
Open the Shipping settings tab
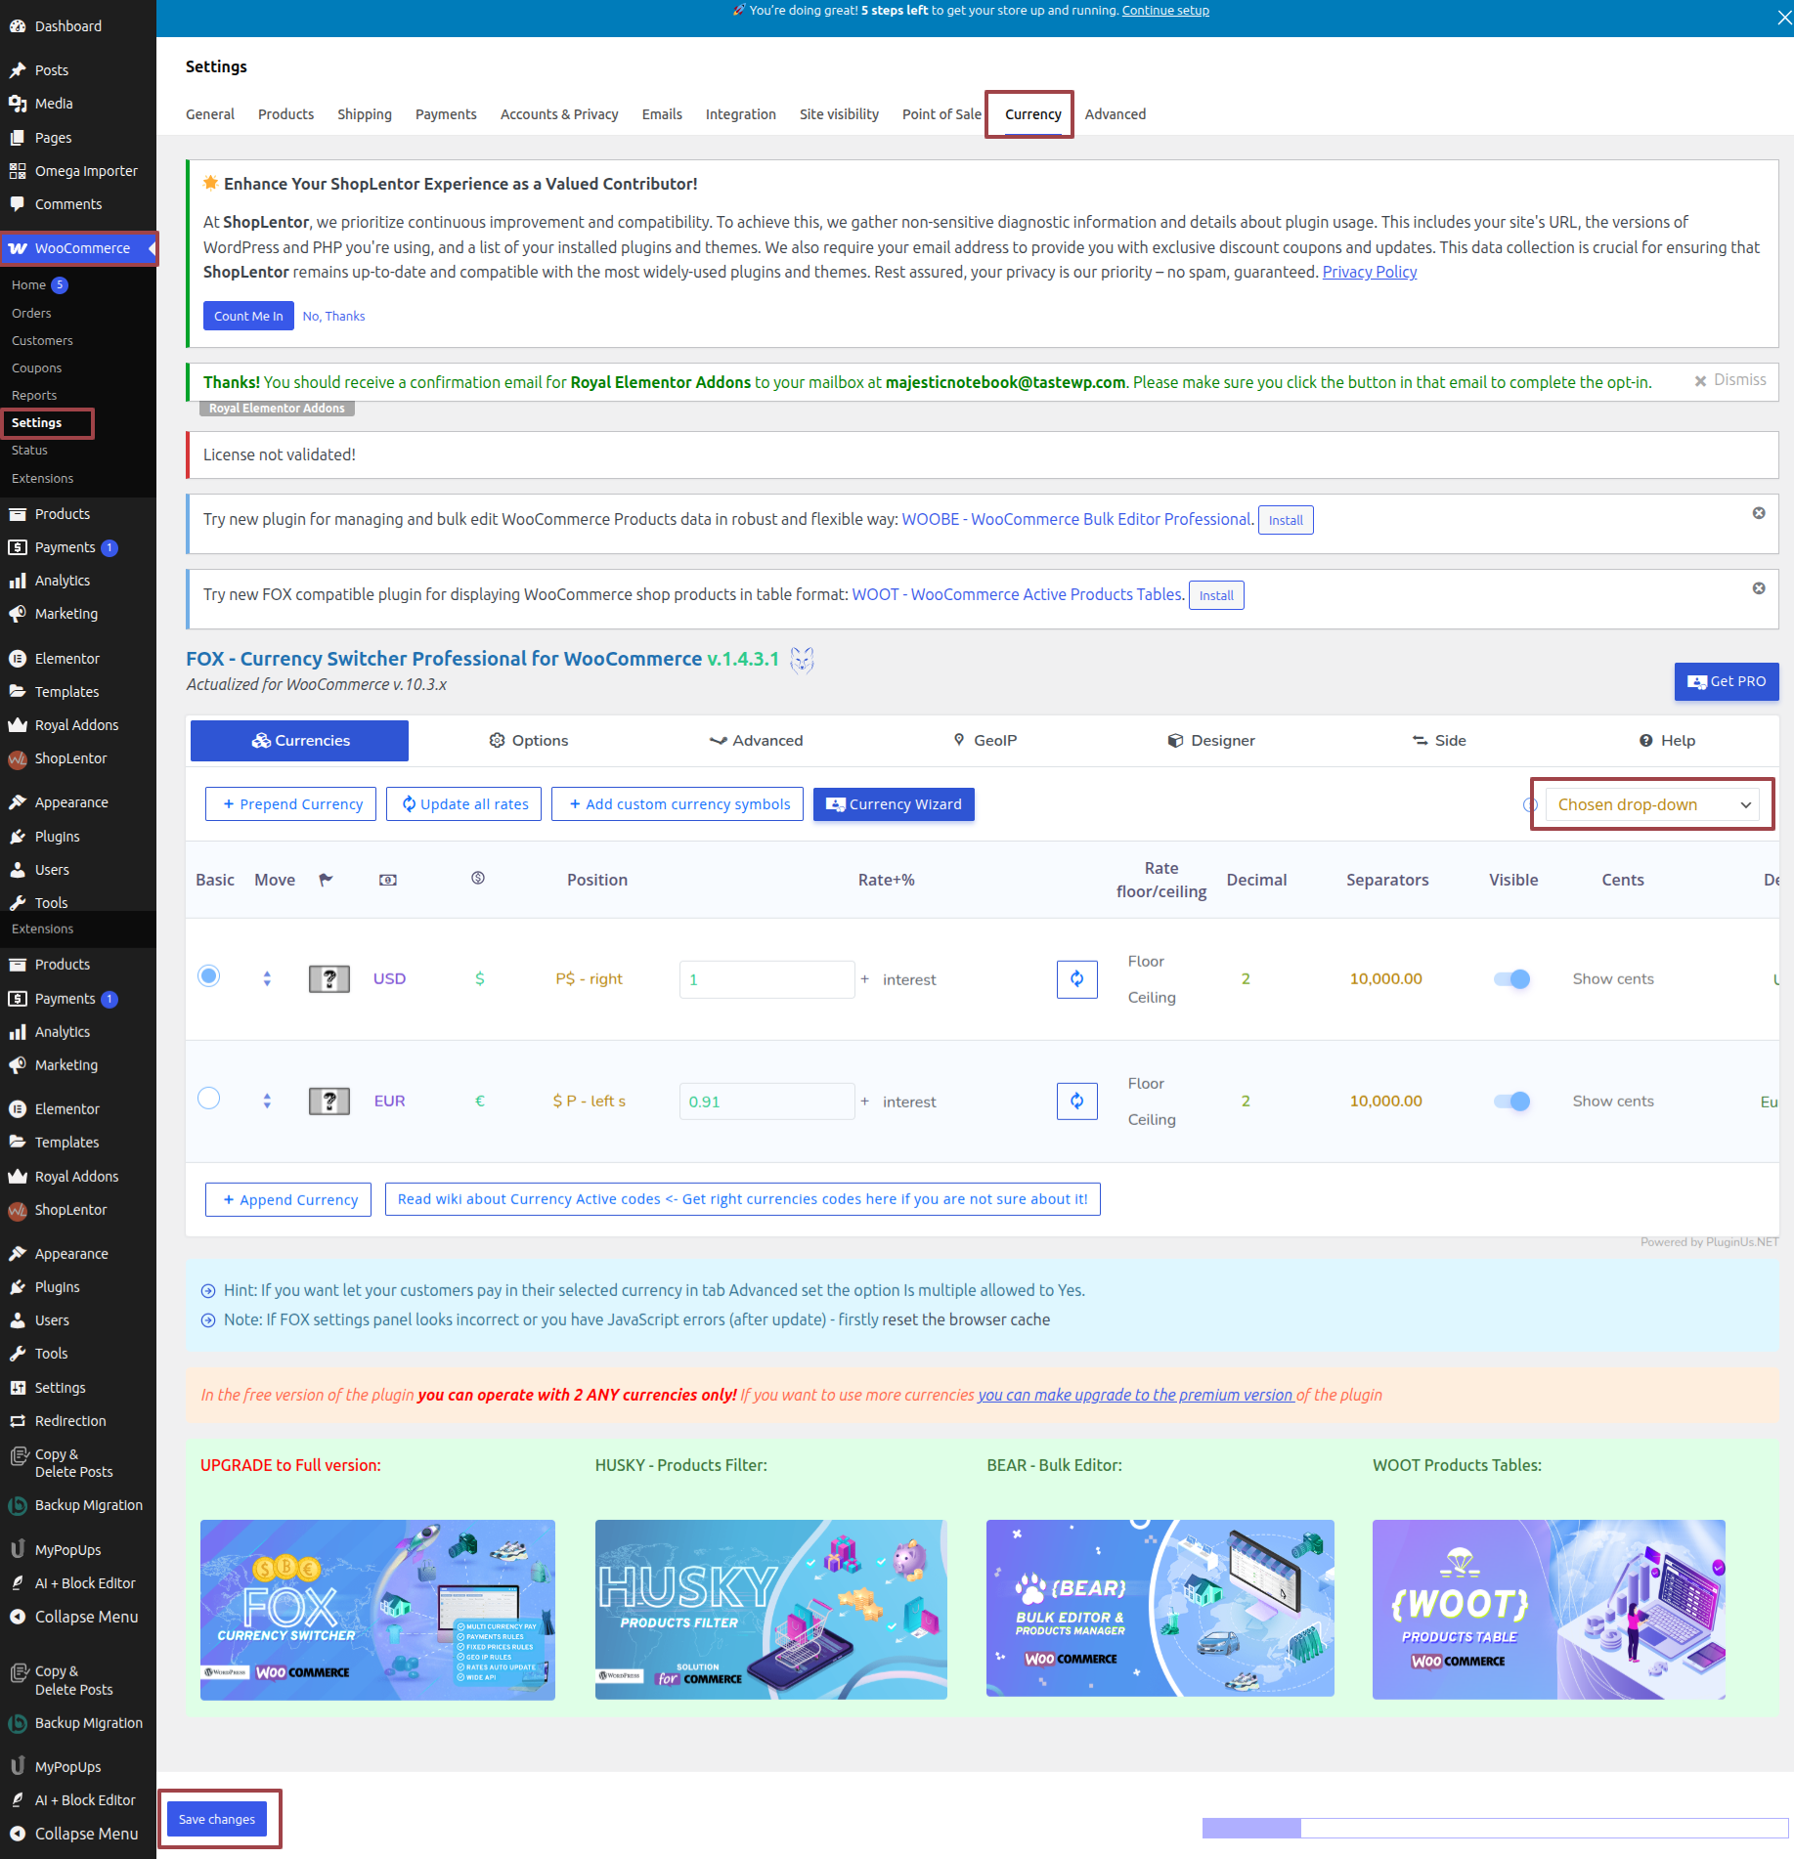(364, 114)
